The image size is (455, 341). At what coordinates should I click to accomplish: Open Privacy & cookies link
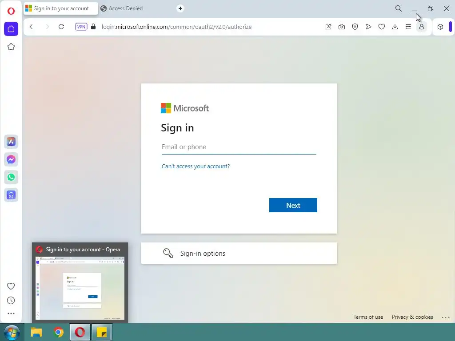(x=412, y=317)
